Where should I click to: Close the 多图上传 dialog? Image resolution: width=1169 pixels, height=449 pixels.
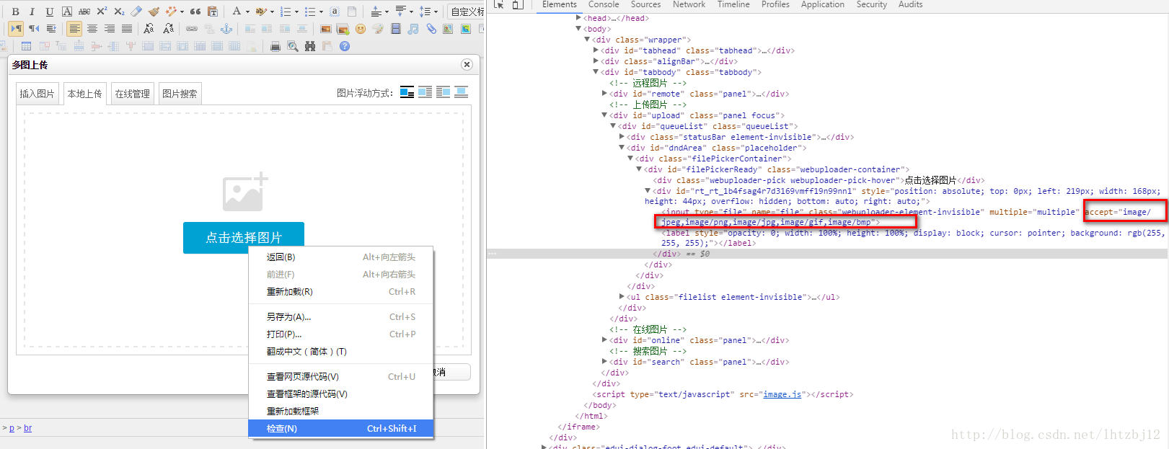coord(467,65)
